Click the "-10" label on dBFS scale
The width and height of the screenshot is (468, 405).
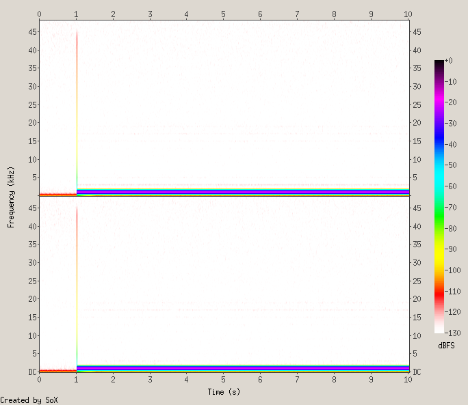[x=450, y=81]
